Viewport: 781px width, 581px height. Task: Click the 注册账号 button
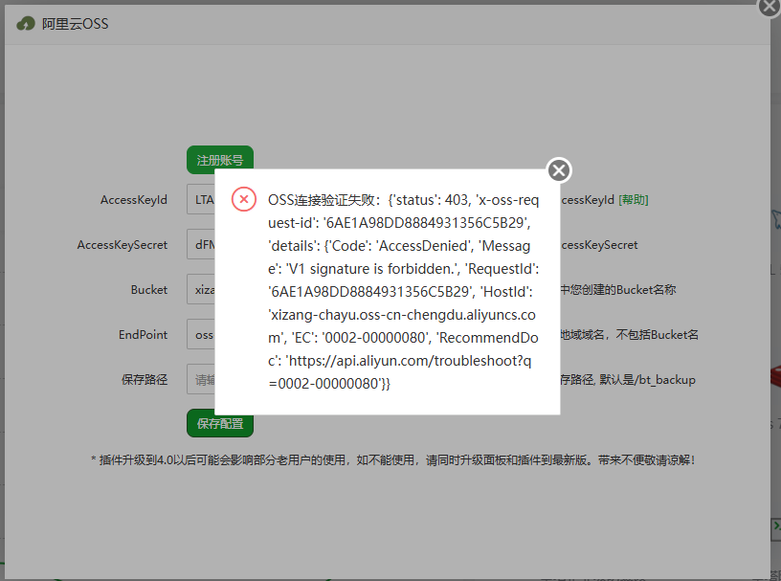tap(220, 160)
